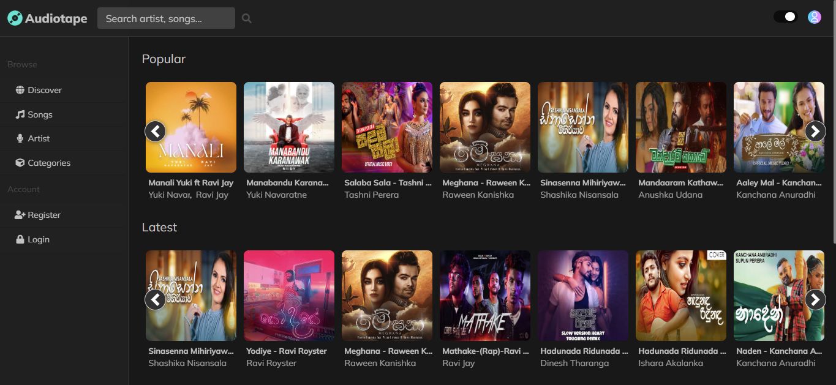Open the Naden cover thumbnail
The height and width of the screenshot is (385, 836).
(x=779, y=296)
